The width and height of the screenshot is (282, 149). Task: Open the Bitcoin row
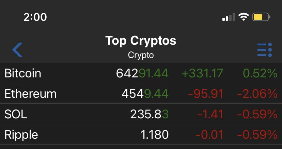pos(23,73)
